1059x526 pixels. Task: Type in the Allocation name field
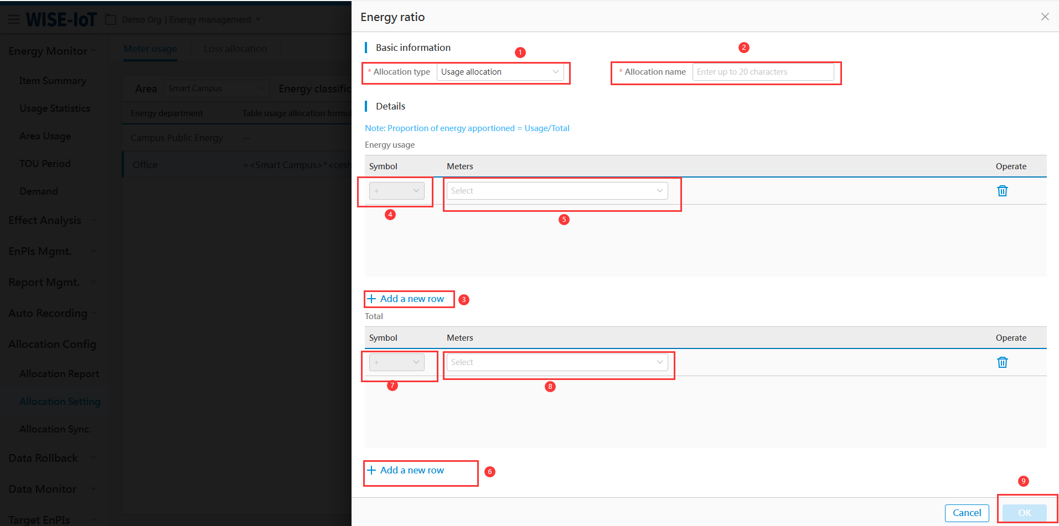coord(762,72)
